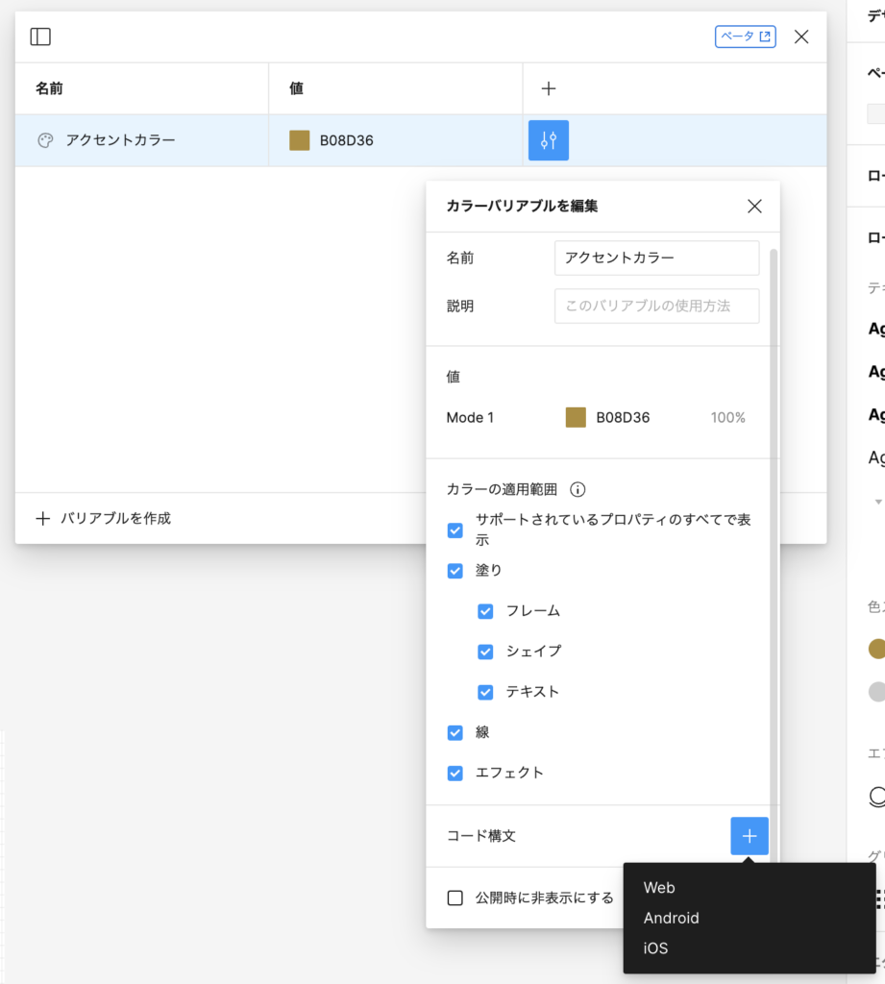The height and width of the screenshot is (984, 885).
Task: Click the 名前 field containing アクセントカラー
Action: click(x=656, y=258)
